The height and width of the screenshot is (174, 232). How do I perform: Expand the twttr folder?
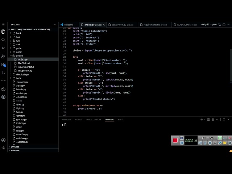[33, 78]
